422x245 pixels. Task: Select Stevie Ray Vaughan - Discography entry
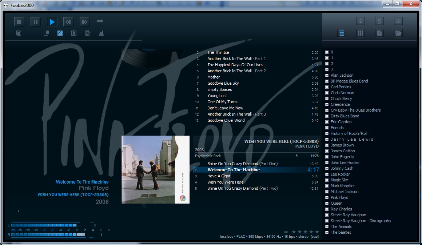click(361, 221)
